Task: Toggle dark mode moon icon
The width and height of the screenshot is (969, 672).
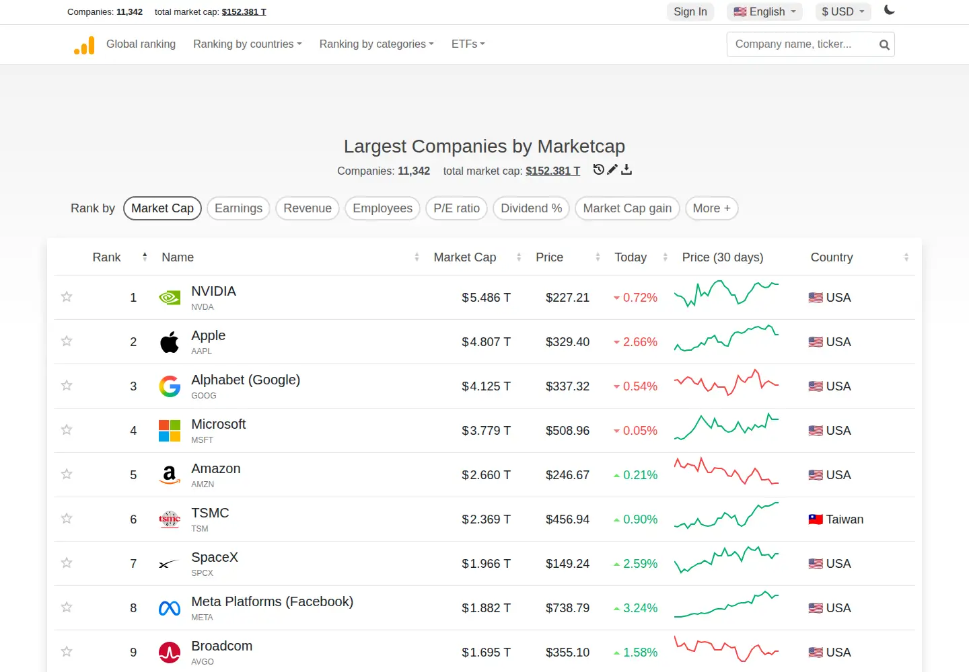Action: (x=889, y=10)
